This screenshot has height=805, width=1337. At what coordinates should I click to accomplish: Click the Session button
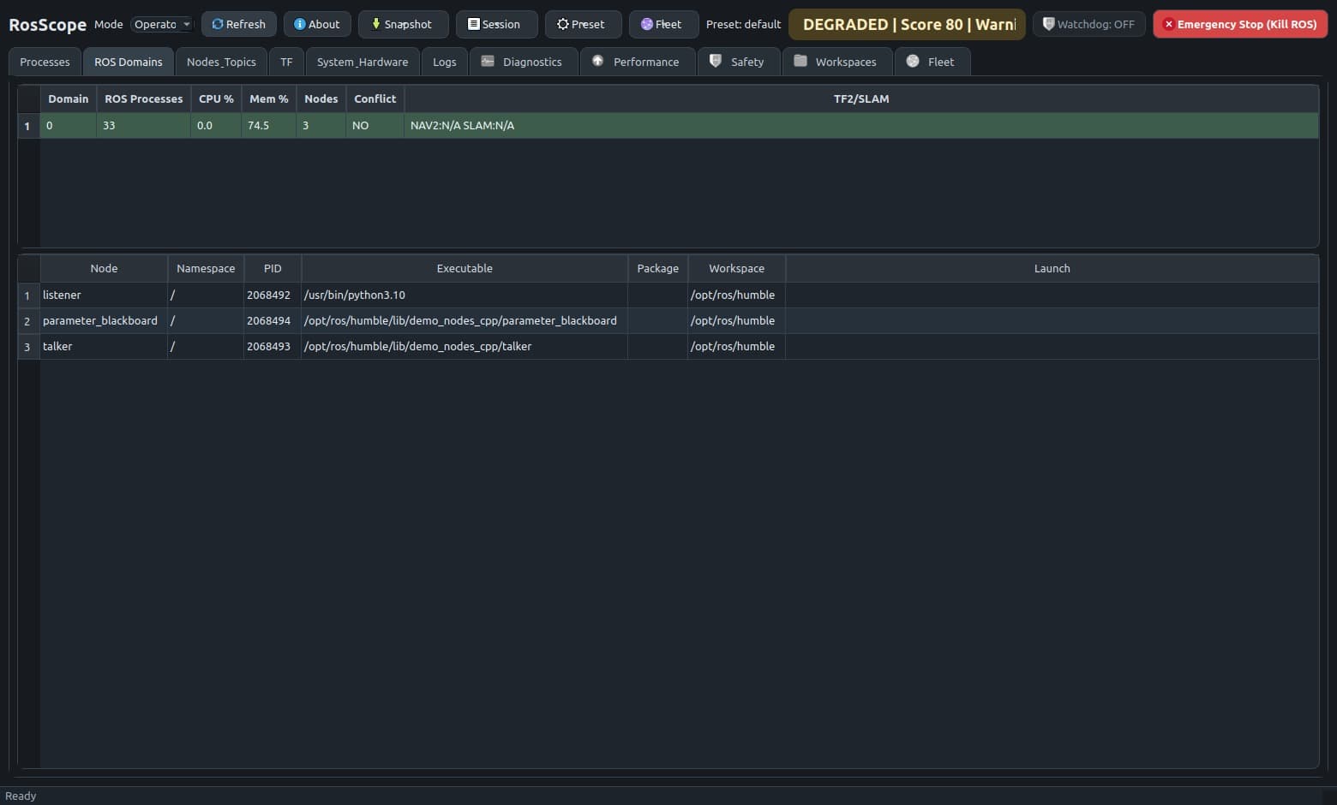[x=496, y=24]
